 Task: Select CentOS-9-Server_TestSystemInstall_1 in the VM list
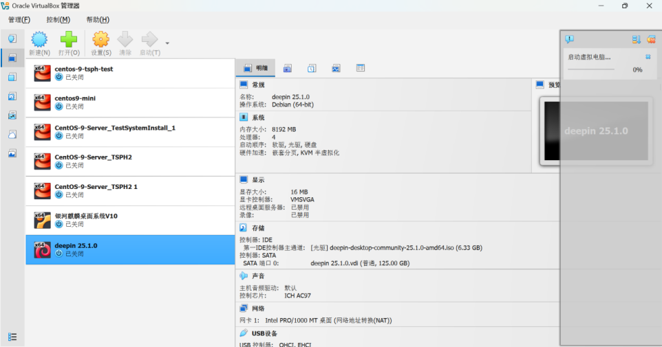tap(130, 132)
